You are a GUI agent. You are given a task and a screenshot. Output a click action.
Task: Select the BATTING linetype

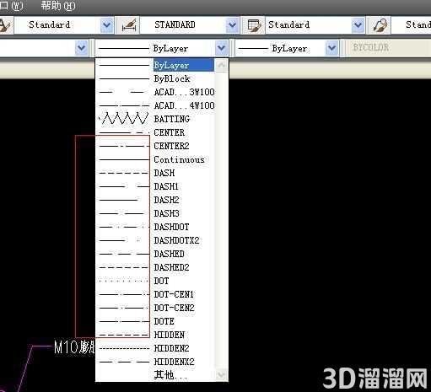coord(155,119)
